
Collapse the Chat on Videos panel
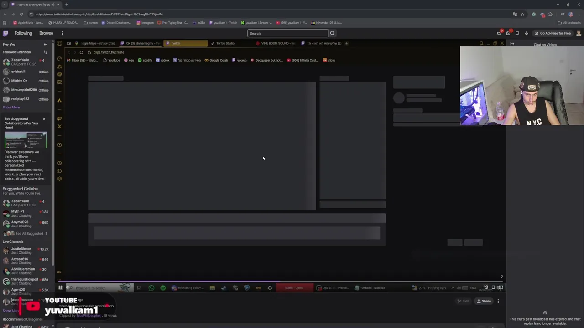coord(512,44)
